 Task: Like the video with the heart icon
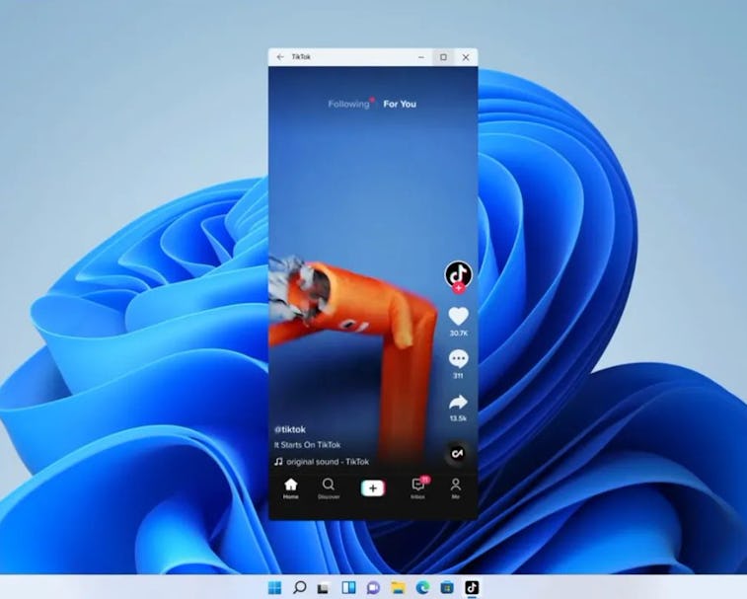(x=458, y=317)
